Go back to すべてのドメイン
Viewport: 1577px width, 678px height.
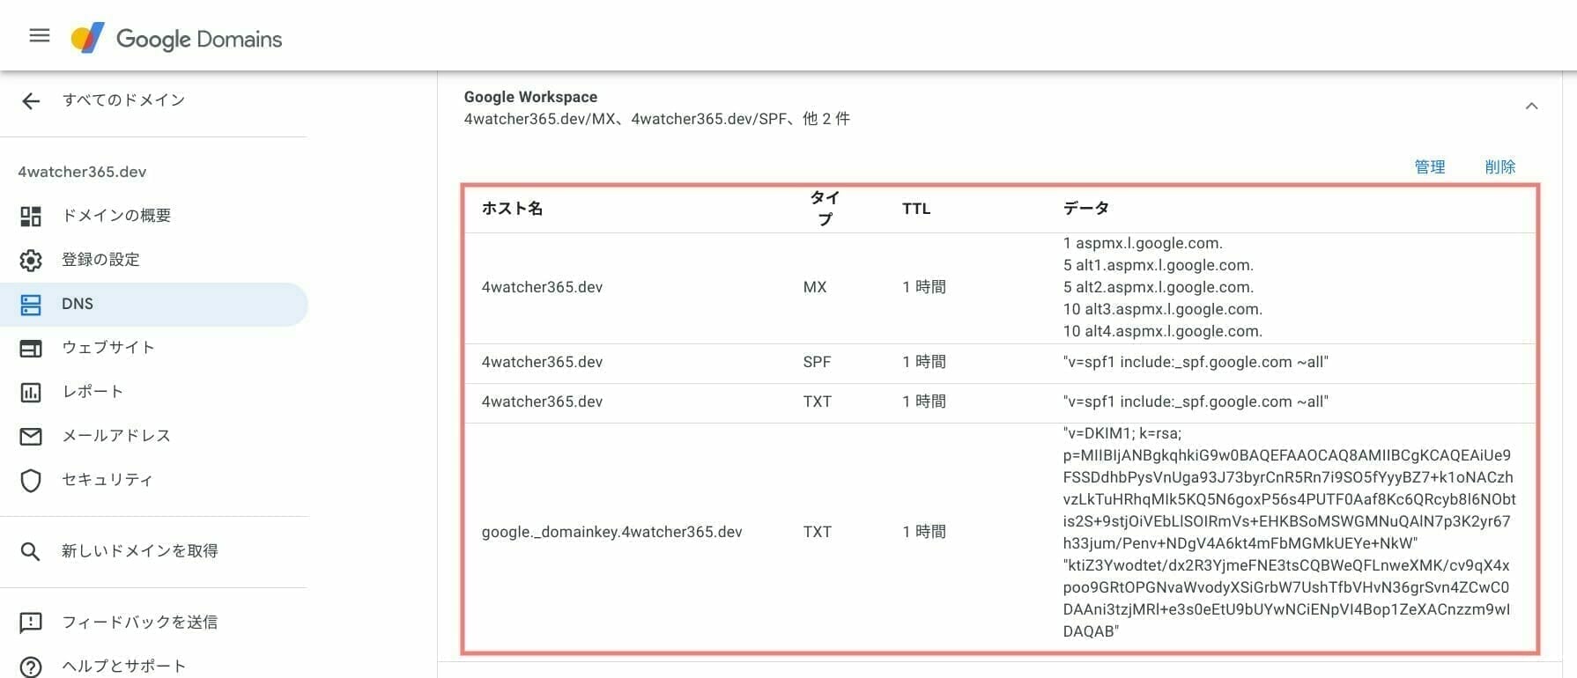pos(124,99)
